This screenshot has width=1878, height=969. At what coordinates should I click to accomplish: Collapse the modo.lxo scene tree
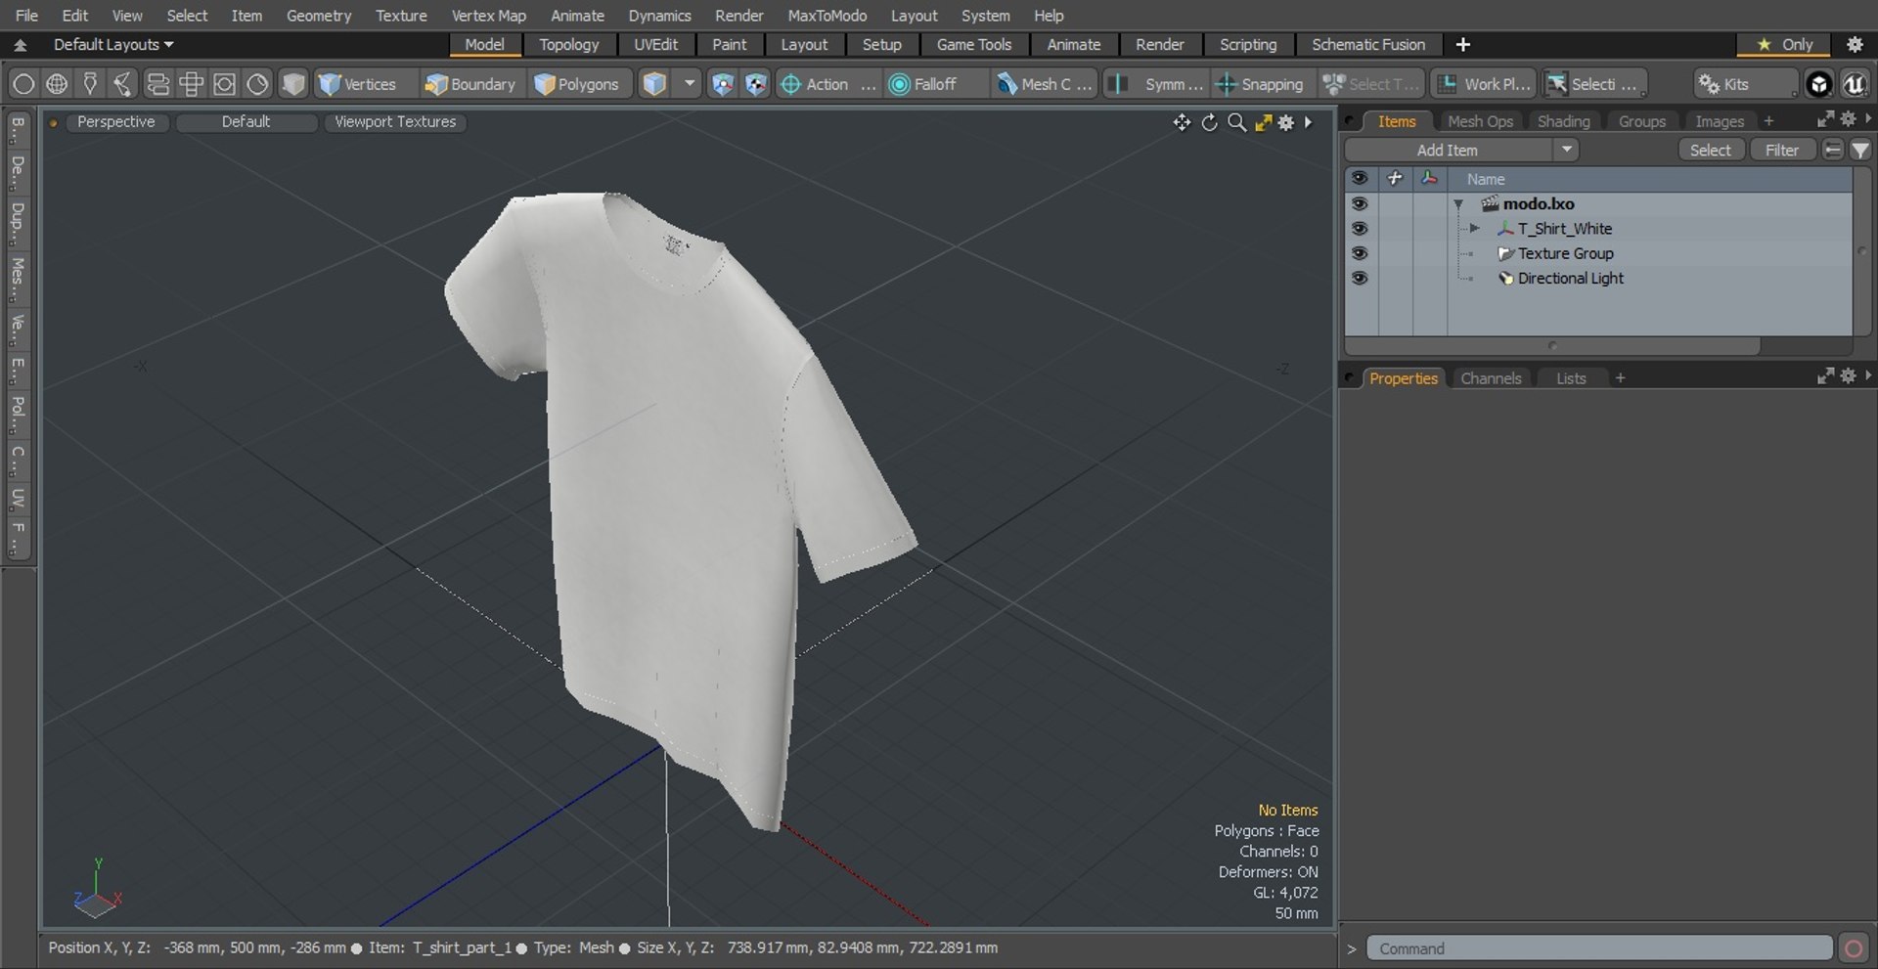point(1458,204)
